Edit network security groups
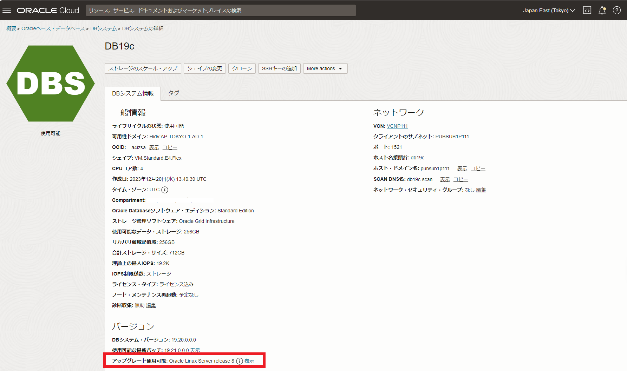 coord(481,190)
